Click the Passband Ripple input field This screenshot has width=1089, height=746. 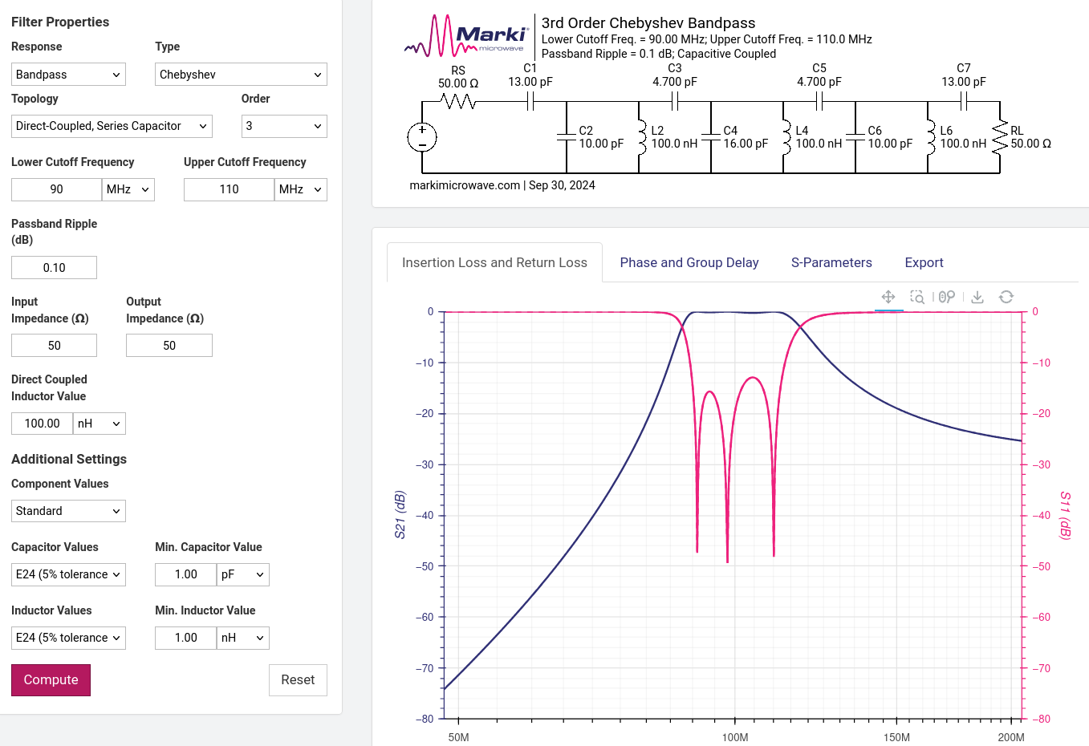click(54, 268)
